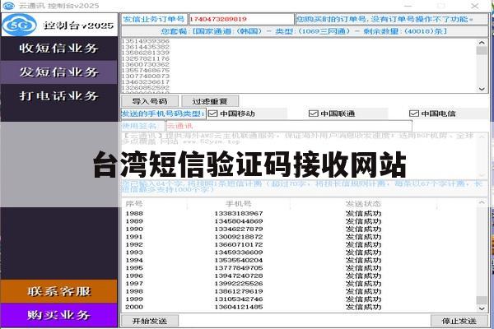Click the 发信业务订单号 label
This screenshot has height=329, width=494.
tap(154, 19)
